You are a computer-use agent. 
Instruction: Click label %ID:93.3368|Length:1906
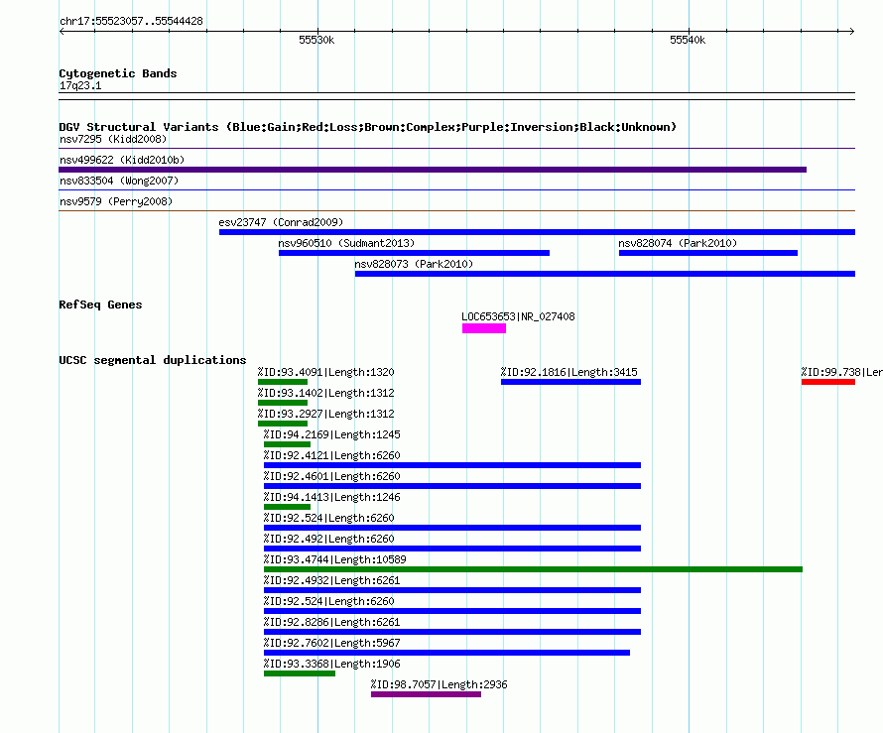[x=331, y=664]
